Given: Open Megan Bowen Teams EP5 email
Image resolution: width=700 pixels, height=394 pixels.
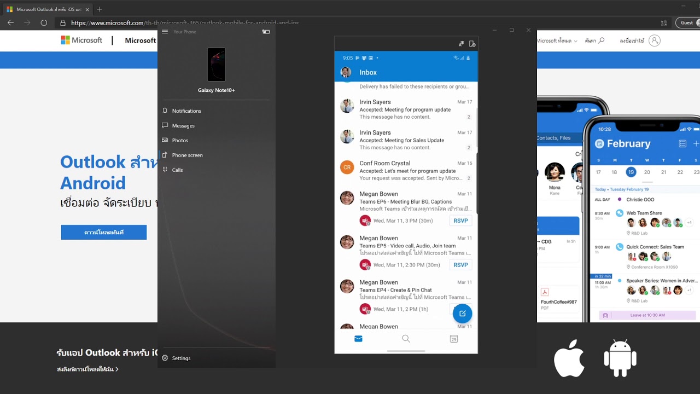Looking at the screenshot, I should coord(406,253).
